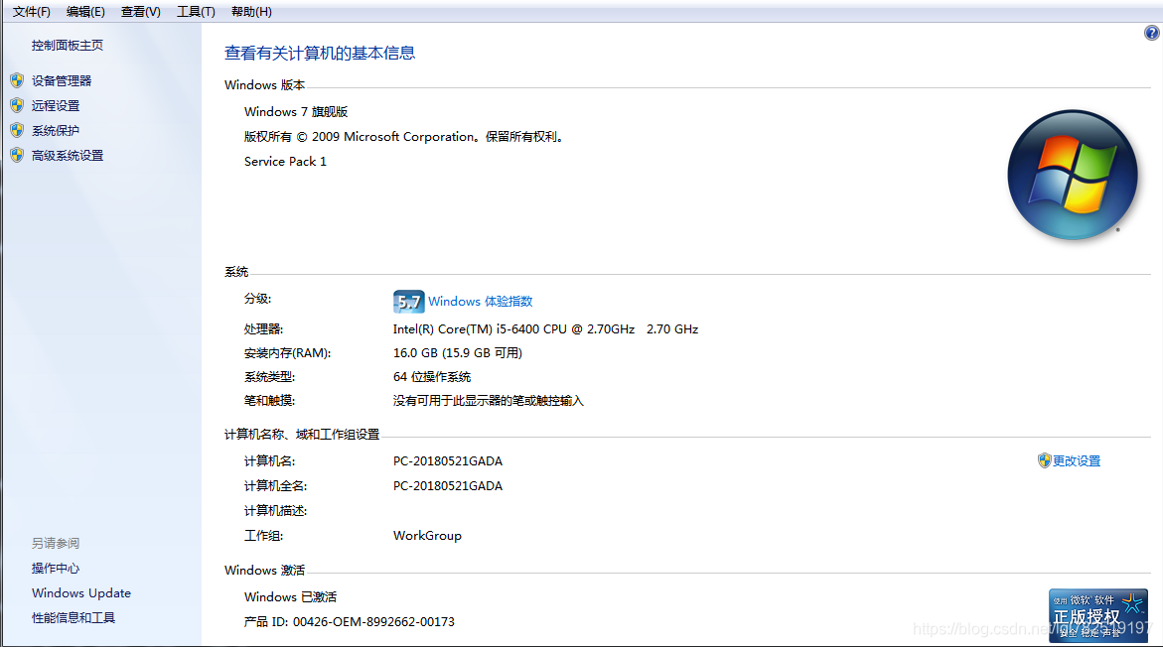This screenshot has height=647, width=1163.
Task: Go to 控制面板主页
Action: pyautogui.click(x=68, y=46)
